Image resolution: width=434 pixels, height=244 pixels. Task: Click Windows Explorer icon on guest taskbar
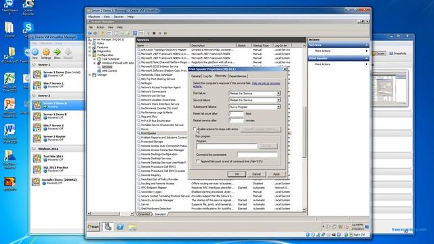[132, 227]
